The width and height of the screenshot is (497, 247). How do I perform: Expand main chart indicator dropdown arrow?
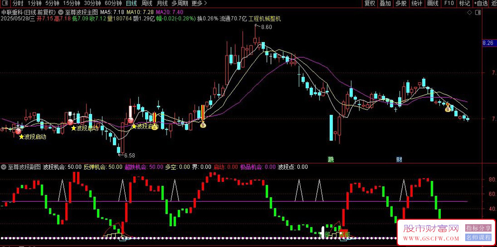(61, 12)
